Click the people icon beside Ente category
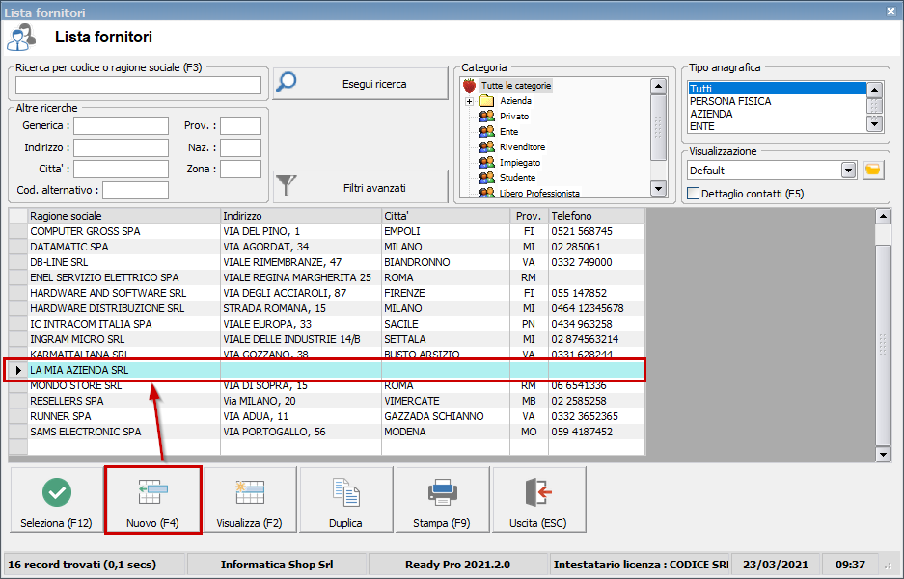 487,132
